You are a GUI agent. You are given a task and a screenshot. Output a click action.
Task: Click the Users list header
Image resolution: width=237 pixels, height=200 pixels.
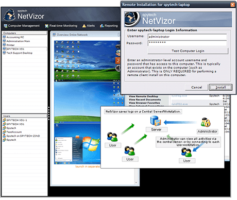25,116
